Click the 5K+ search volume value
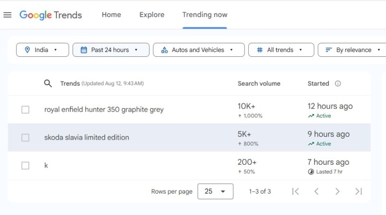 244,134
